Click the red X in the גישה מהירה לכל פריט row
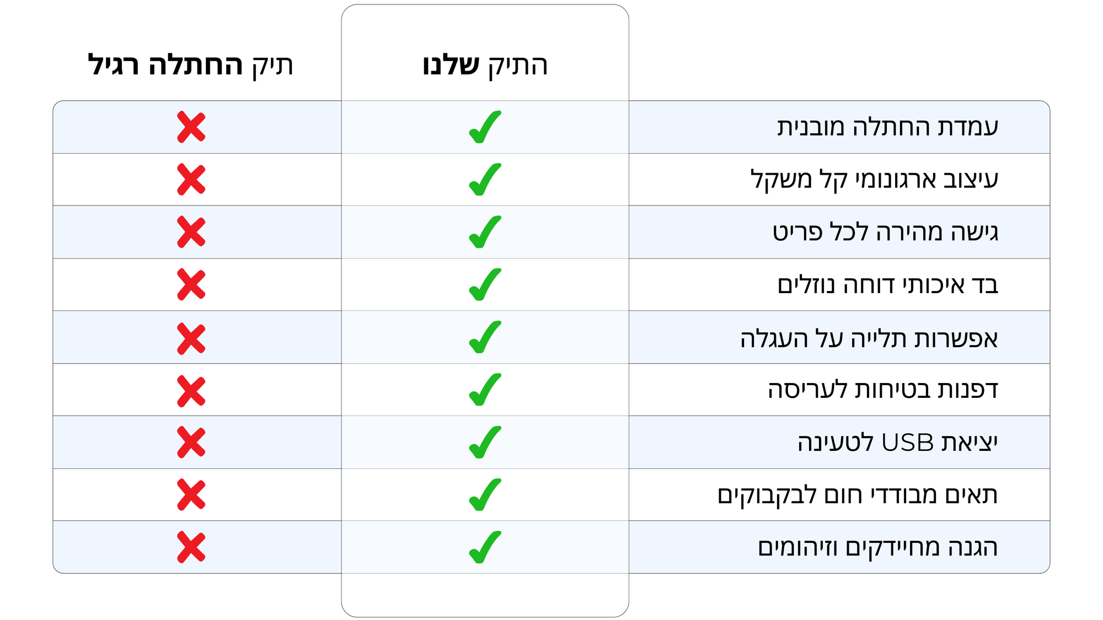This screenshot has width=1103, height=620. pyautogui.click(x=191, y=232)
